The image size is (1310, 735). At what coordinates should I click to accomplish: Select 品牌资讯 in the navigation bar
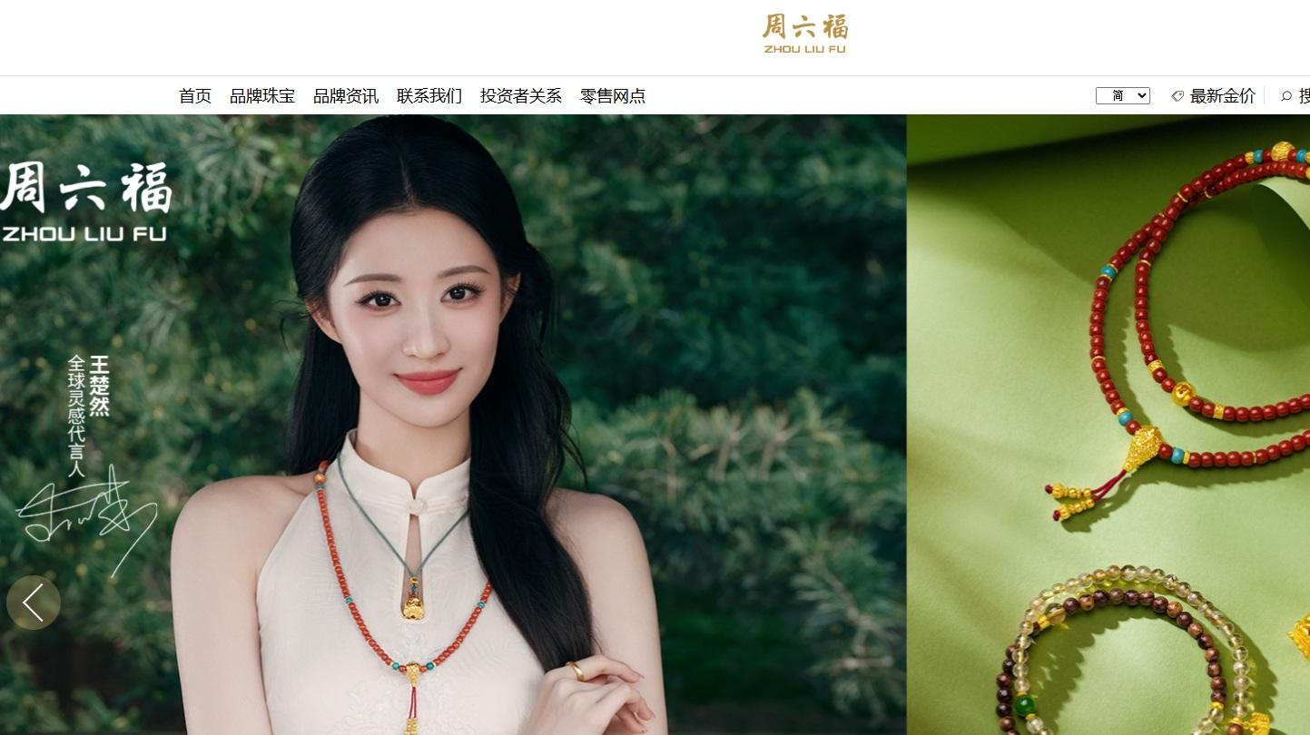coord(346,96)
